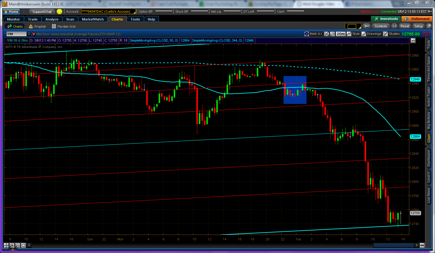
Task: Click the wrench icon beside Symbols
Action: pos(366,26)
